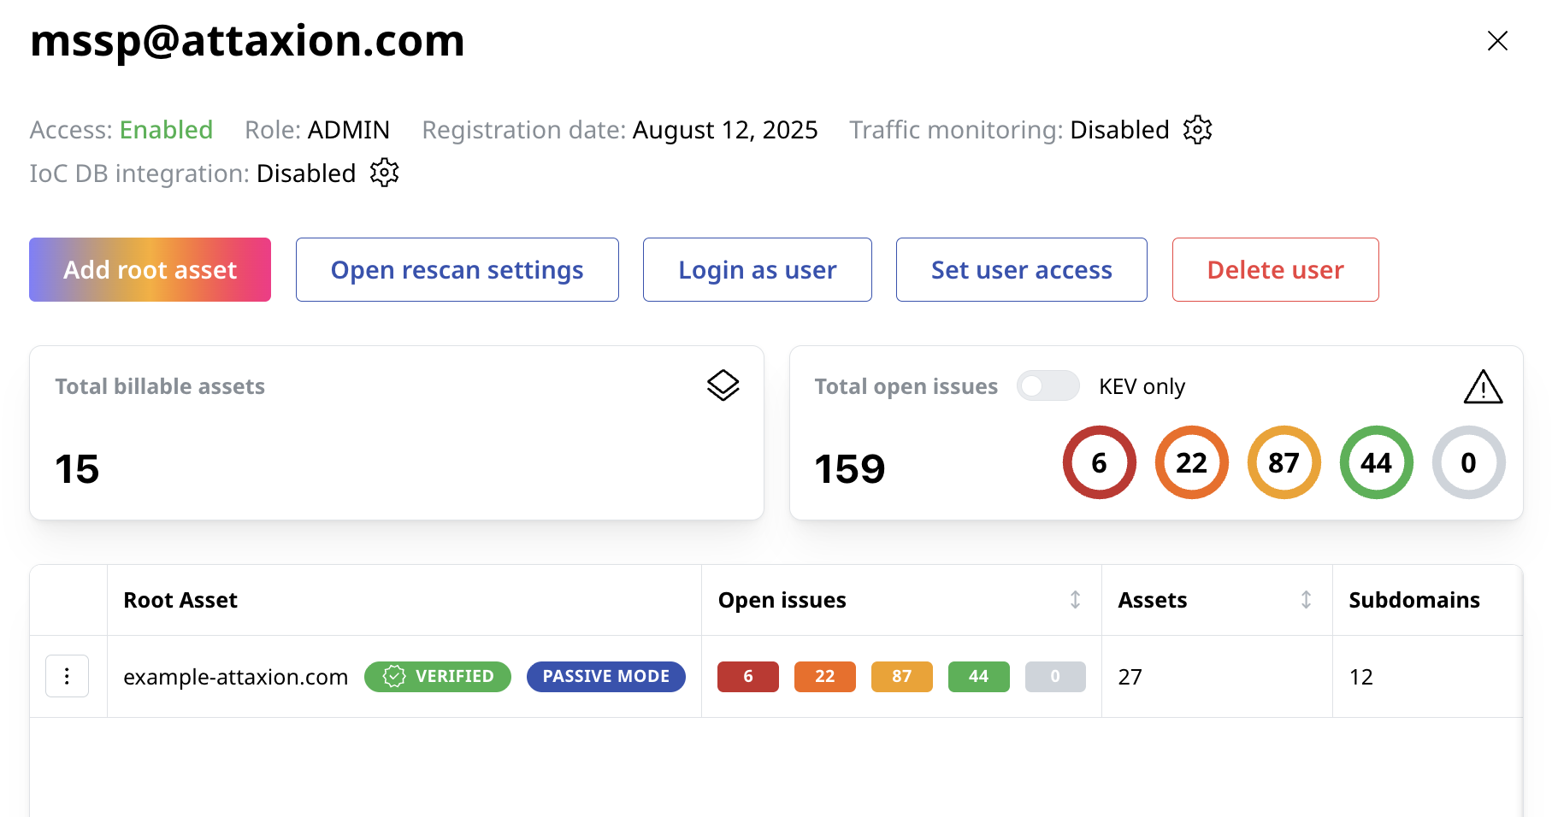Image resolution: width=1558 pixels, height=817 pixels.
Task: Click the layers icon in billable assets card
Action: point(723,385)
